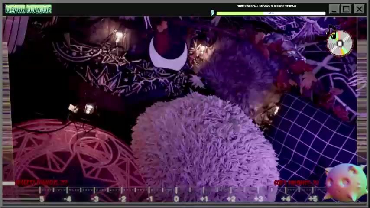The height and width of the screenshot is (208, 370).
Task: Click the -4 mark on the scale
Action: click(68, 199)
